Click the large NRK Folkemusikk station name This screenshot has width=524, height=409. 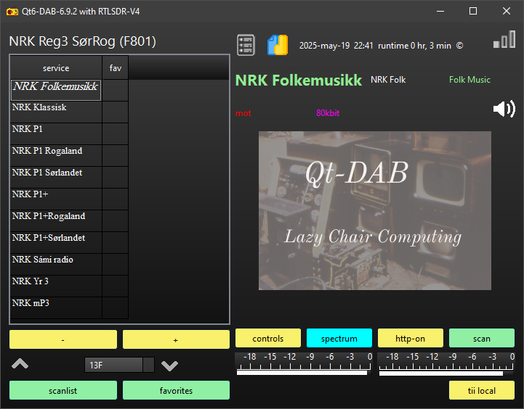point(299,80)
